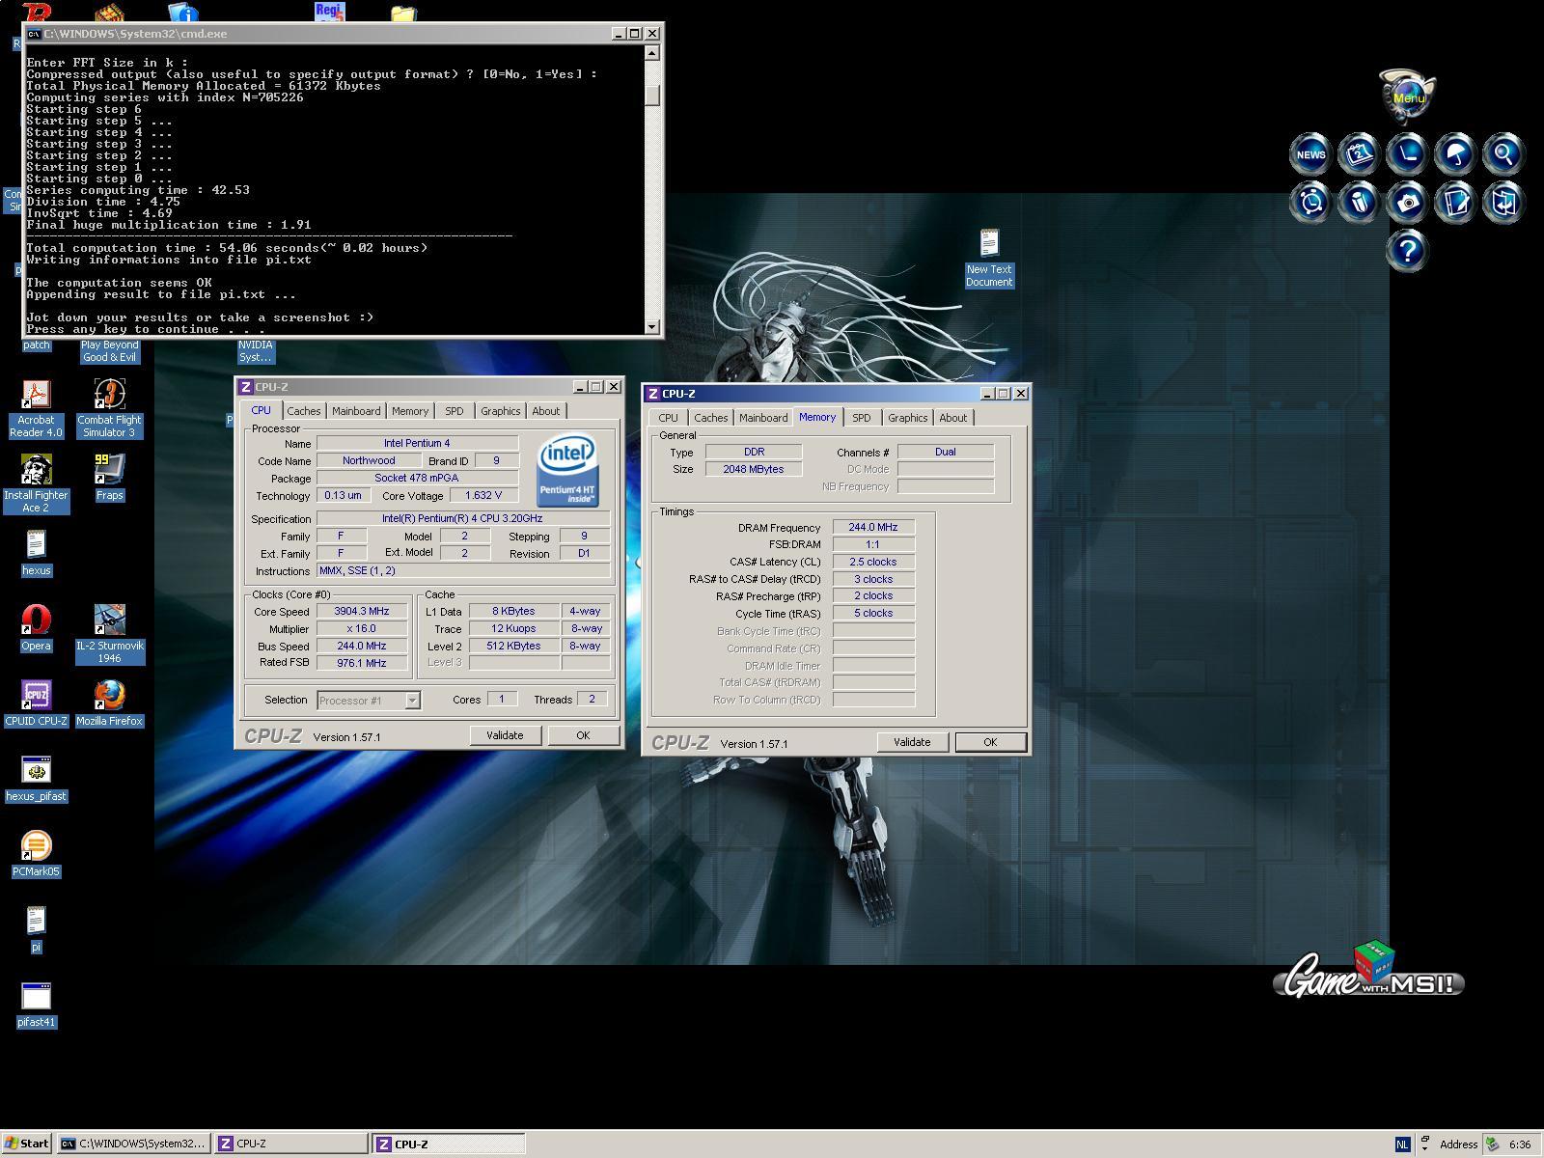Screen dimensions: 1544x1158
Task: Click OK in the left CPU-Z window
Action: click(x=583, y=735)
